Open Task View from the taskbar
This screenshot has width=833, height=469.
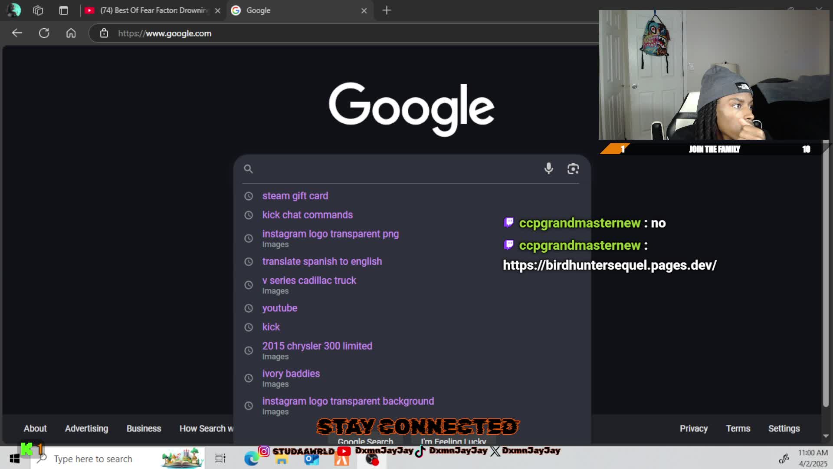click(x=220, y=459)
